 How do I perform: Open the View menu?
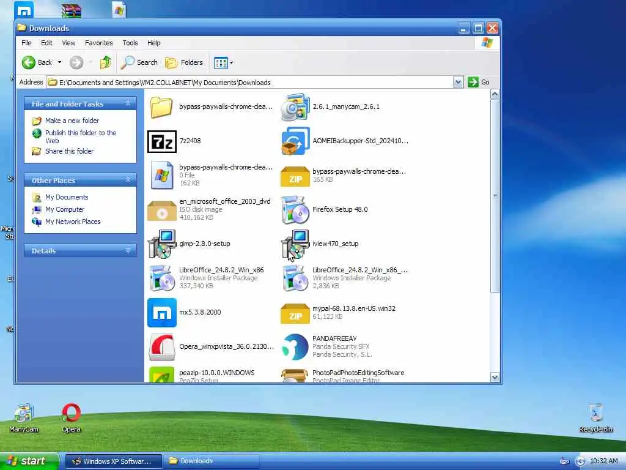click(68, 43)
